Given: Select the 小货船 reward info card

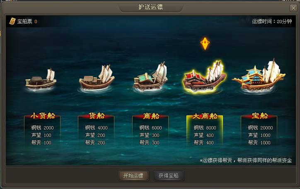Looking at the screenshot, I should pyautogui.click(x=42, y=129).
